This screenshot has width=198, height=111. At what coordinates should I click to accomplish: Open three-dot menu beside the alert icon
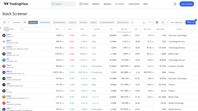click(167, 22)
